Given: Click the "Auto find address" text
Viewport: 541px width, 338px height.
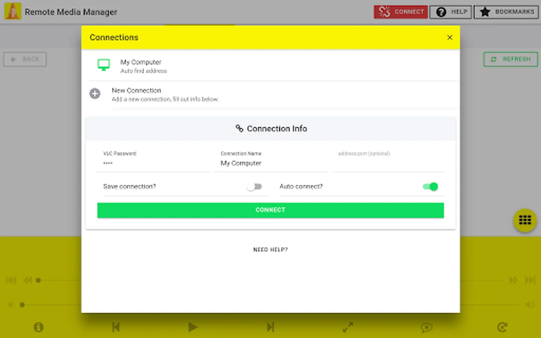Looking at the screenshot, I should point(144,71).
